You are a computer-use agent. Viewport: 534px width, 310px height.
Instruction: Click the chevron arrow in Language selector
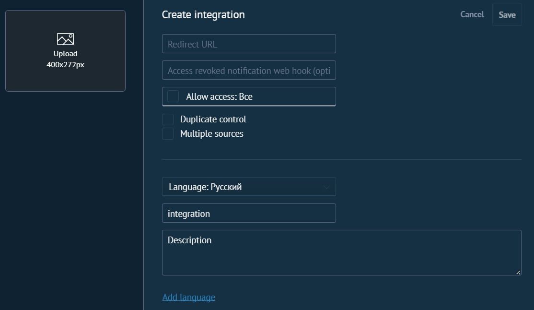click(x=326, y=187)
